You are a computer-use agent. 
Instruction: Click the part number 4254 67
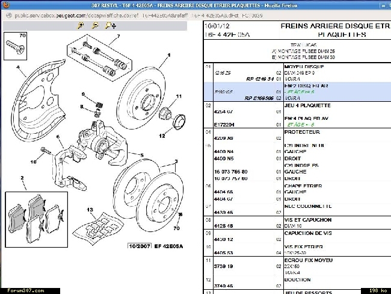pos(223,111)
